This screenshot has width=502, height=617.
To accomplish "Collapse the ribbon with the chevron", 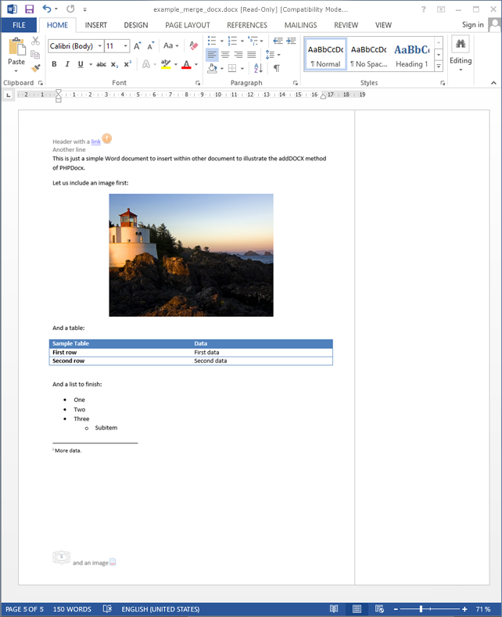I will click(493, 83).
